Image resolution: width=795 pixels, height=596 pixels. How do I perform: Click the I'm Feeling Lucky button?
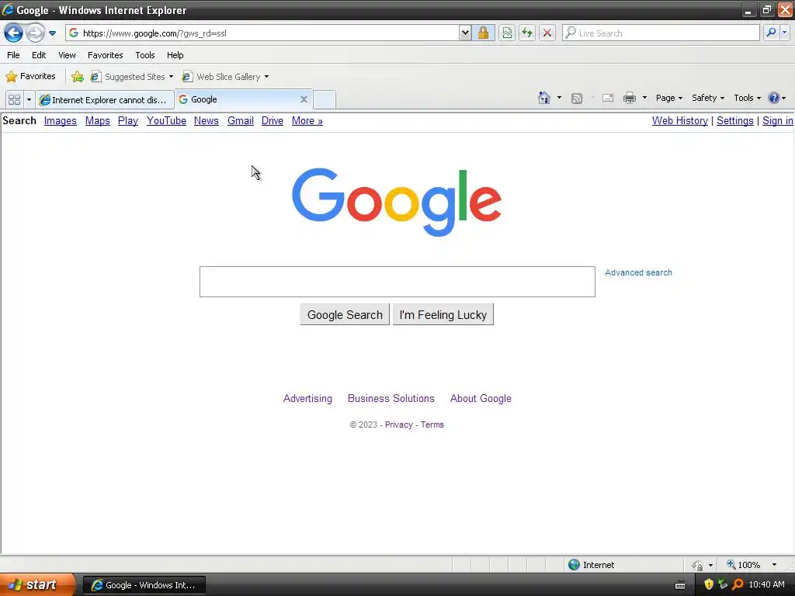[443, 315]
